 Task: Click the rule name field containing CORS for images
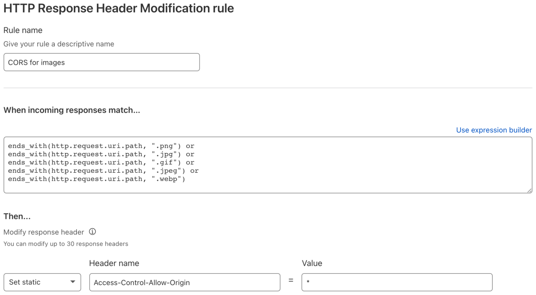tap(101, 62)
